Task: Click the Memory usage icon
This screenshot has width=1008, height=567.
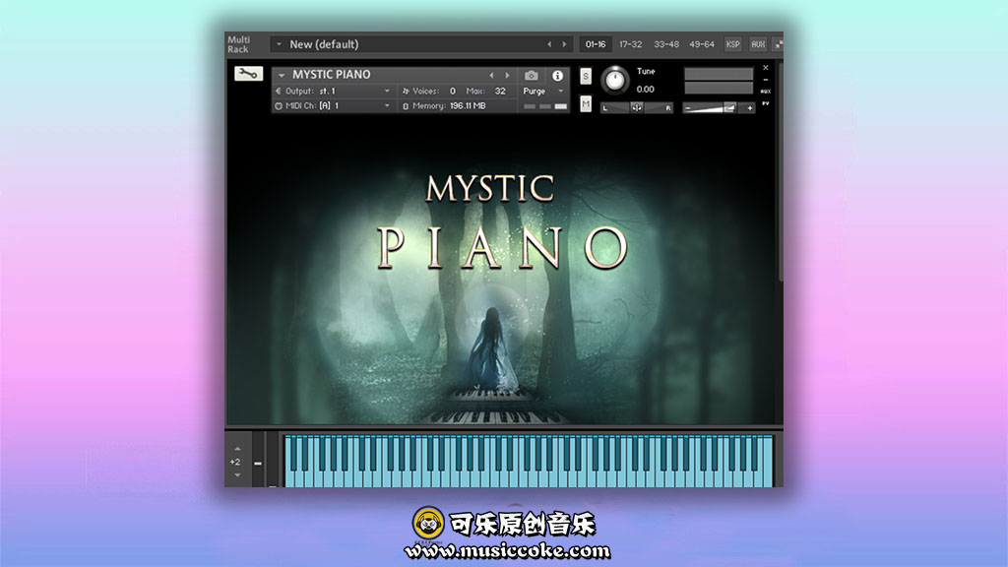Action: click(x=406, y=106)
